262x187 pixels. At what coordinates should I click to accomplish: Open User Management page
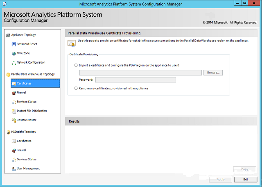(28, 169)
